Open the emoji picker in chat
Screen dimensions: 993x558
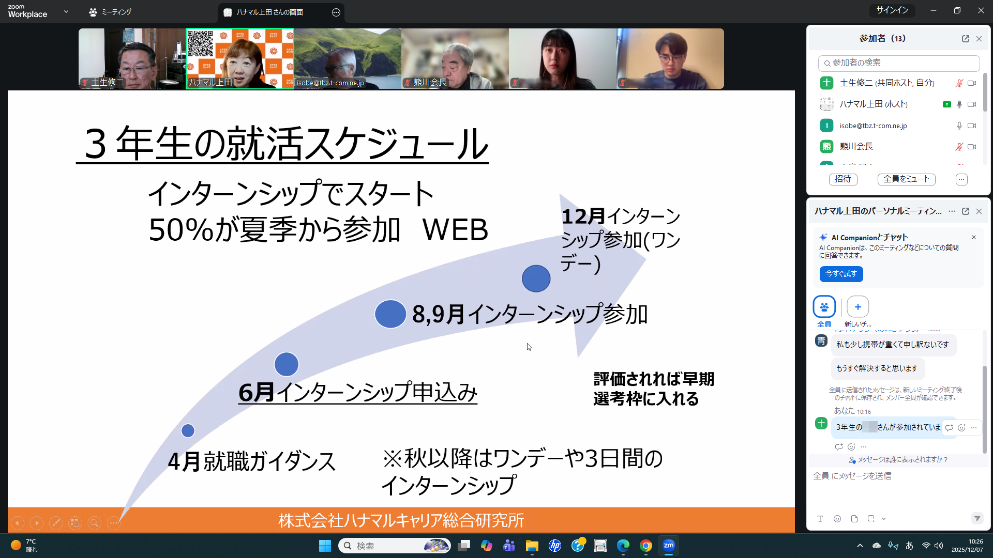[837, 519]
